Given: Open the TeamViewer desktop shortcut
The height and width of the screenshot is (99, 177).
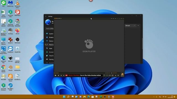Looking at the screenshot, I should pos(11,50).
